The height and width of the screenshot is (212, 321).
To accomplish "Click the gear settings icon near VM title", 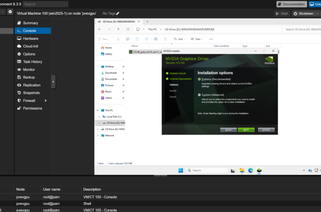I will click(x=10, y=12).
